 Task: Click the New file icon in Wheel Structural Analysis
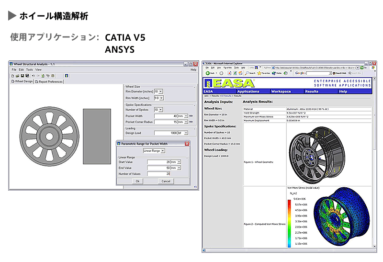pos(13,76)
